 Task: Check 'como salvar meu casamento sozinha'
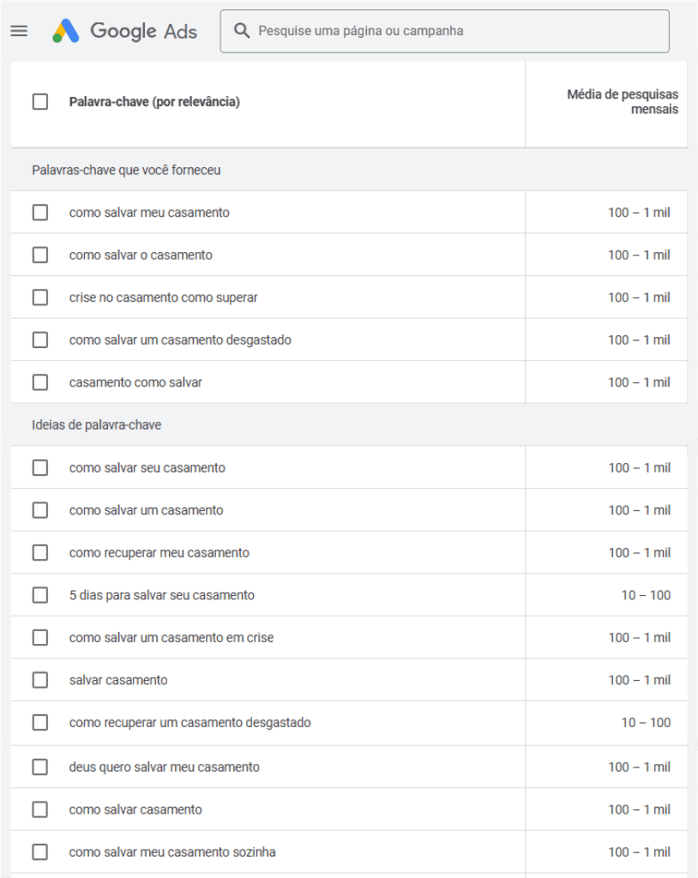[40, 852]
